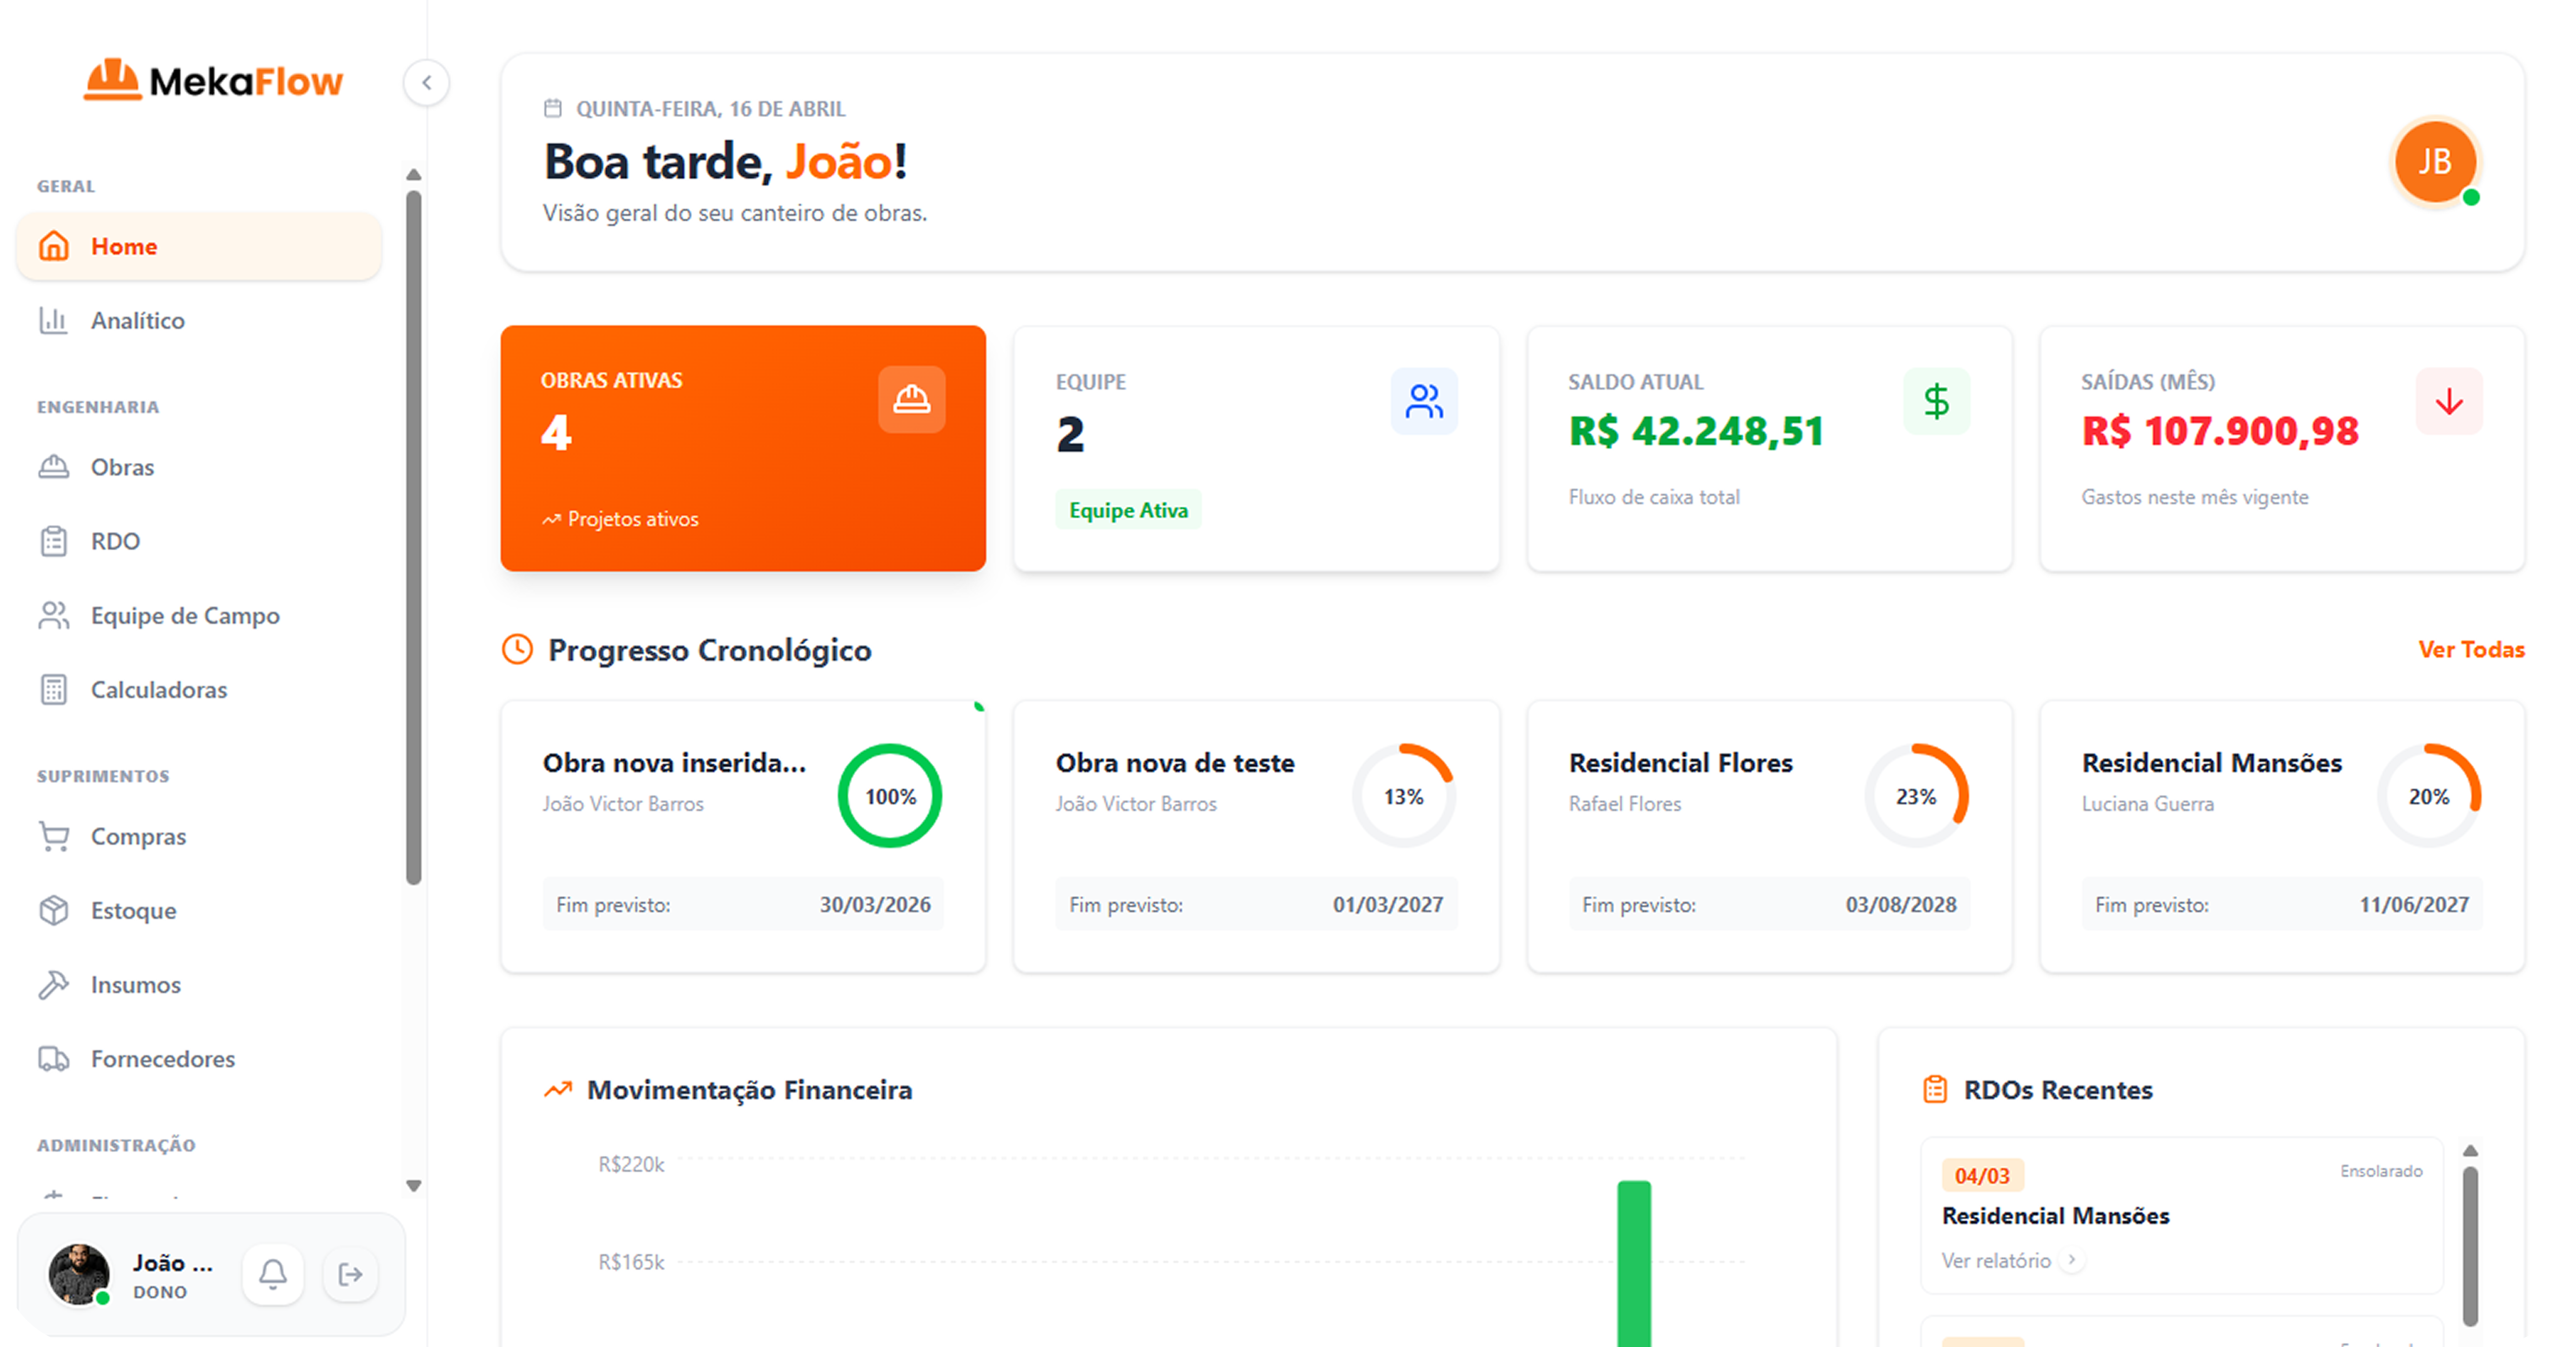The width and height of the screenshot is (2576, 1347).
Task: Click the Home house icon
Action: click(54, 246)
